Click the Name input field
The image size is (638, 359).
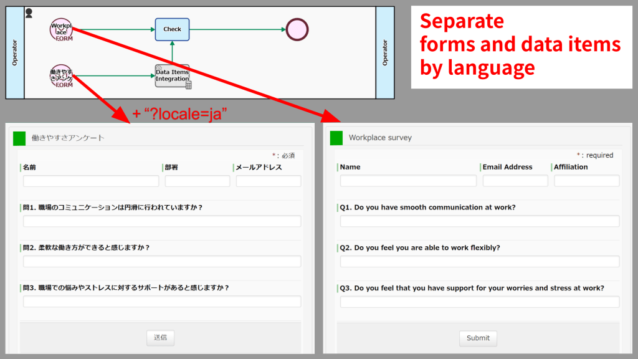408,181
